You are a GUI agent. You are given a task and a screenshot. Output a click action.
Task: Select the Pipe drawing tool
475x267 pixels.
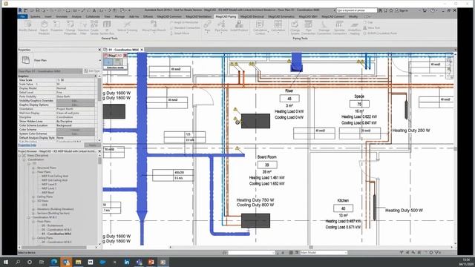[x=208, y=26]
